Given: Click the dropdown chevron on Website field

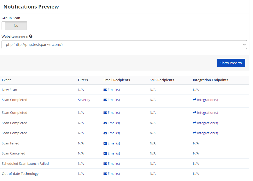Looking at the screenshot, I should tap(244, 44).
